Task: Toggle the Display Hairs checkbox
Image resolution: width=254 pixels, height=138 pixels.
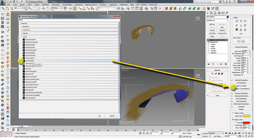Action: pyautogui.click(x=233, y=120)
